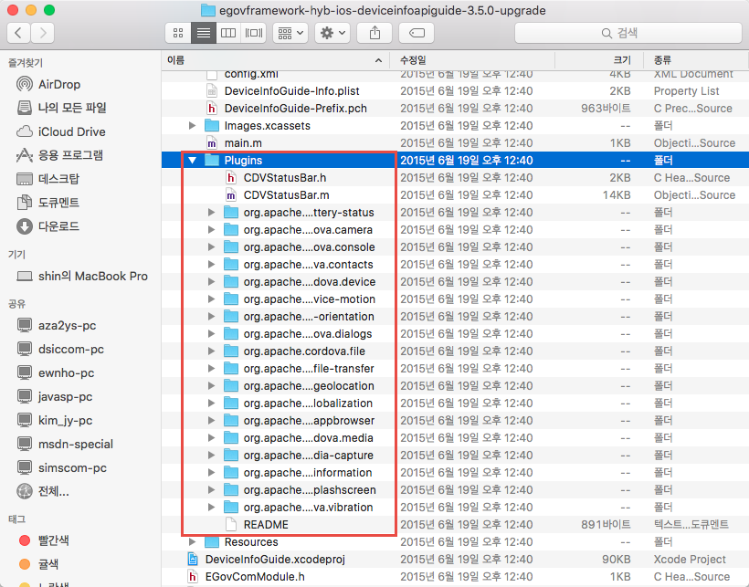Expand the Images.xcassets folder
The width and height of the screenshot is (749, 587).
[x=192, y=126]
